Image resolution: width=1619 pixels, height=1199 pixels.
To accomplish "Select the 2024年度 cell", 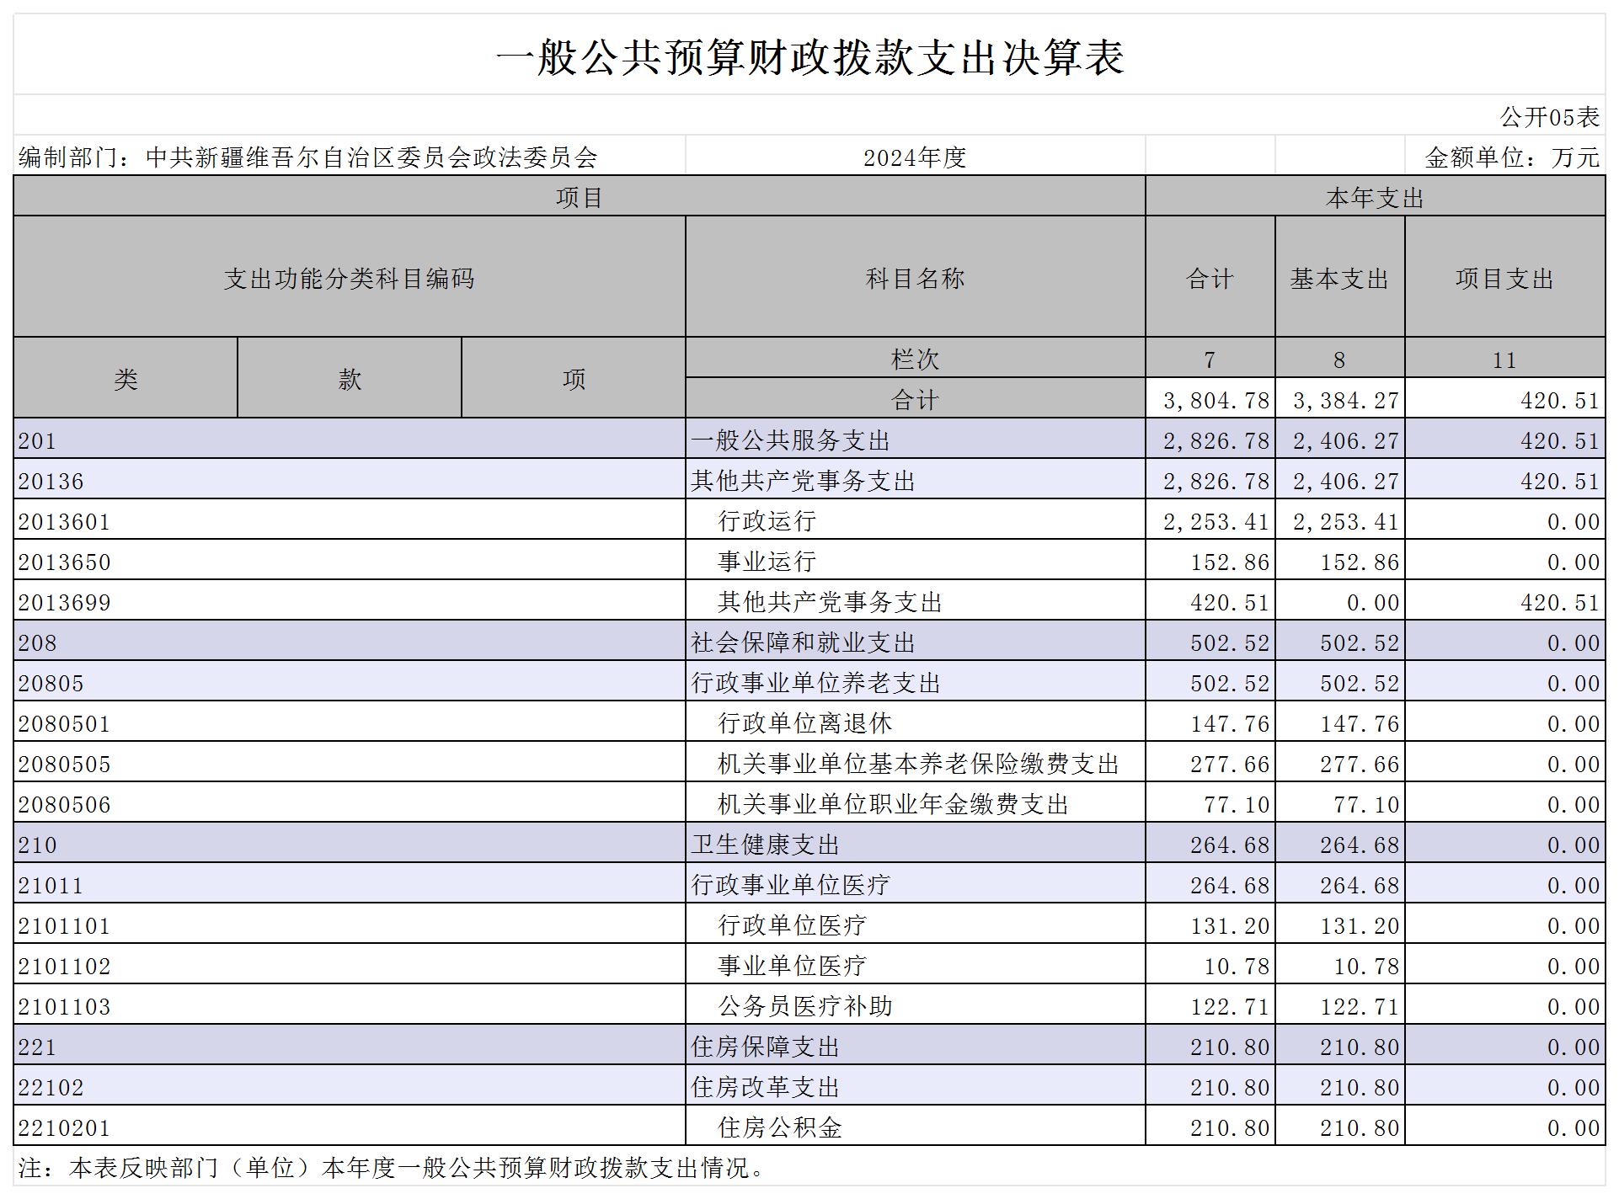I will (914, 157).
